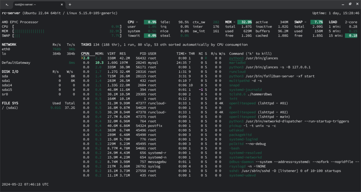Select the networkd-dispatcher process command
Image resolution: width=361 pixels, height=192 pixels.
point(289,121)
